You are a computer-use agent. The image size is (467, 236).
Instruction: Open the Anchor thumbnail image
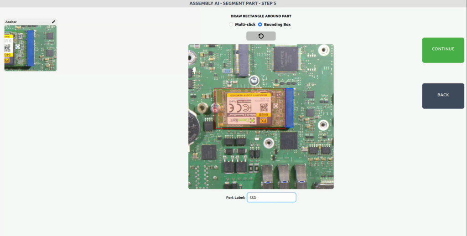(x=30, y=48)
